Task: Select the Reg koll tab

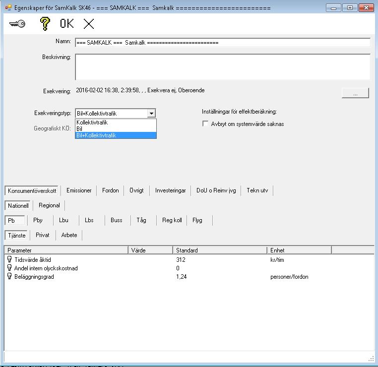Action: tap(172, 220)
